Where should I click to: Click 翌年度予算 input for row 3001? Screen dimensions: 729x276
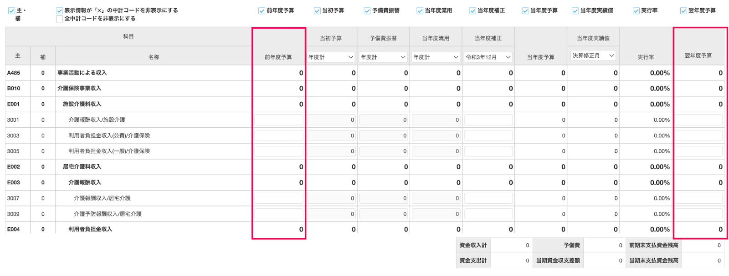point(698,120)
